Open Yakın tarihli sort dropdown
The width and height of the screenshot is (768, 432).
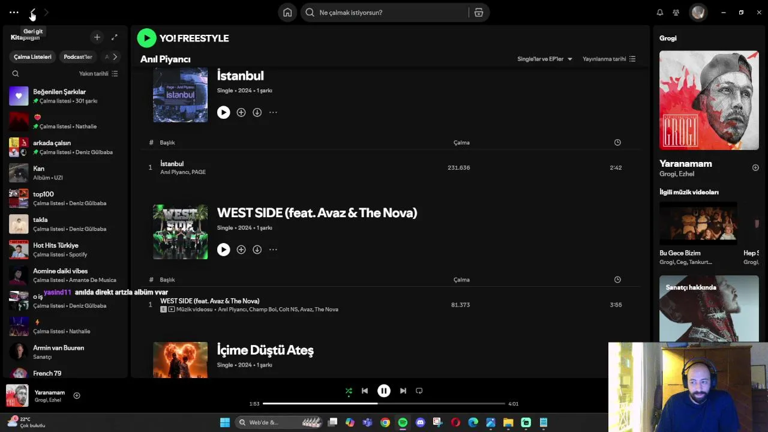point(98,74)
